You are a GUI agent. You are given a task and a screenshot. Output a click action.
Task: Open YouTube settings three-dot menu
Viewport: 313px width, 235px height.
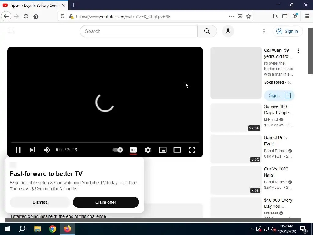coord(264,31)
